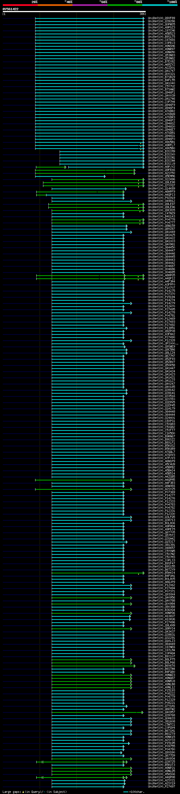Click hit label UniRef100_Q8LCZ4
Screen dimensions: 180x794
[161, 353]
